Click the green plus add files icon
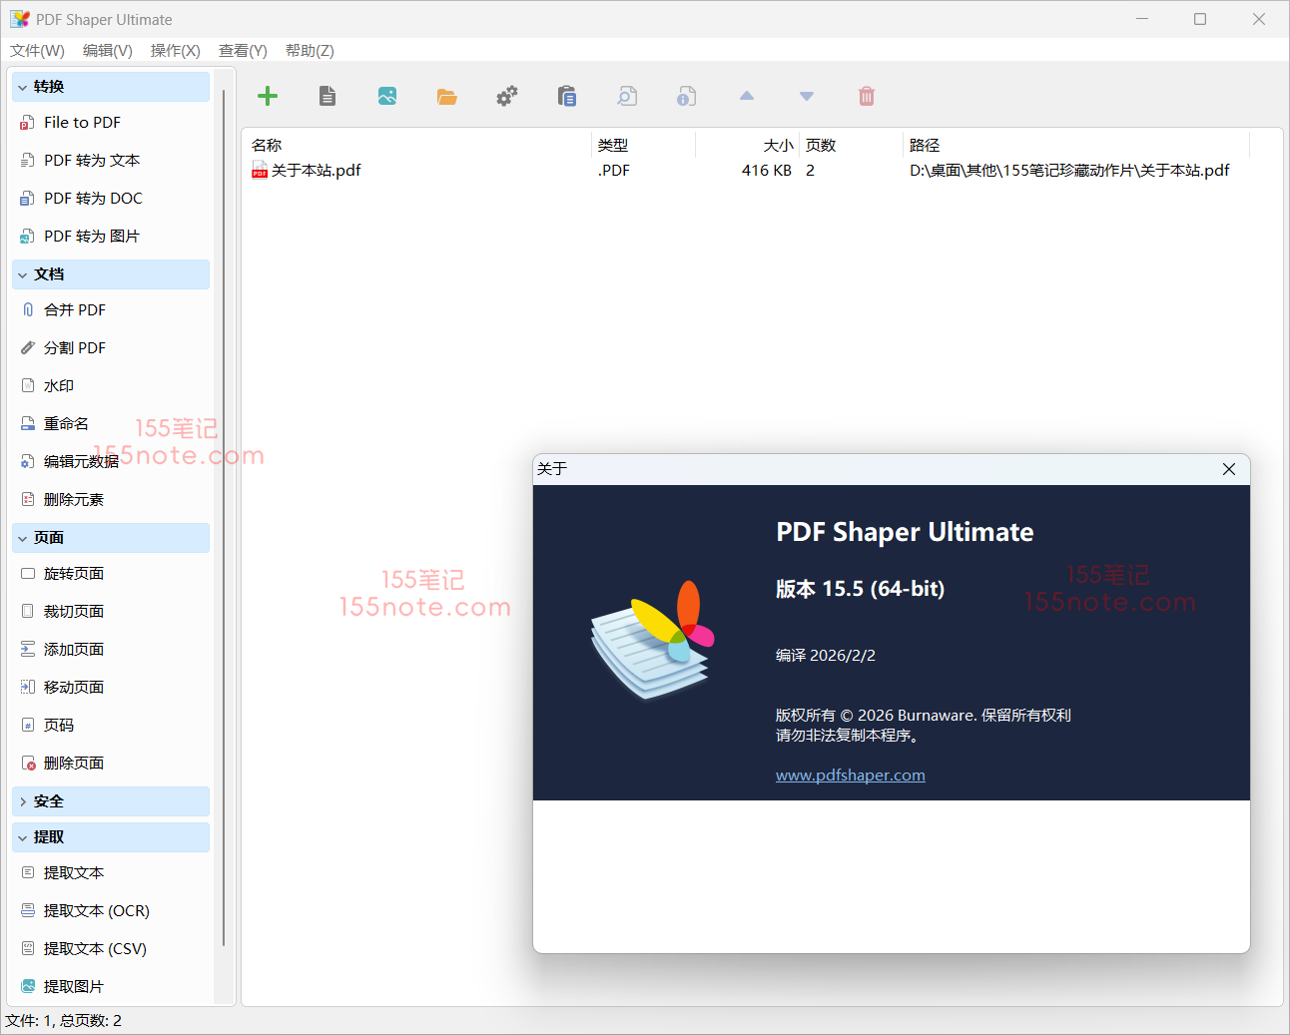 (268, 96)
